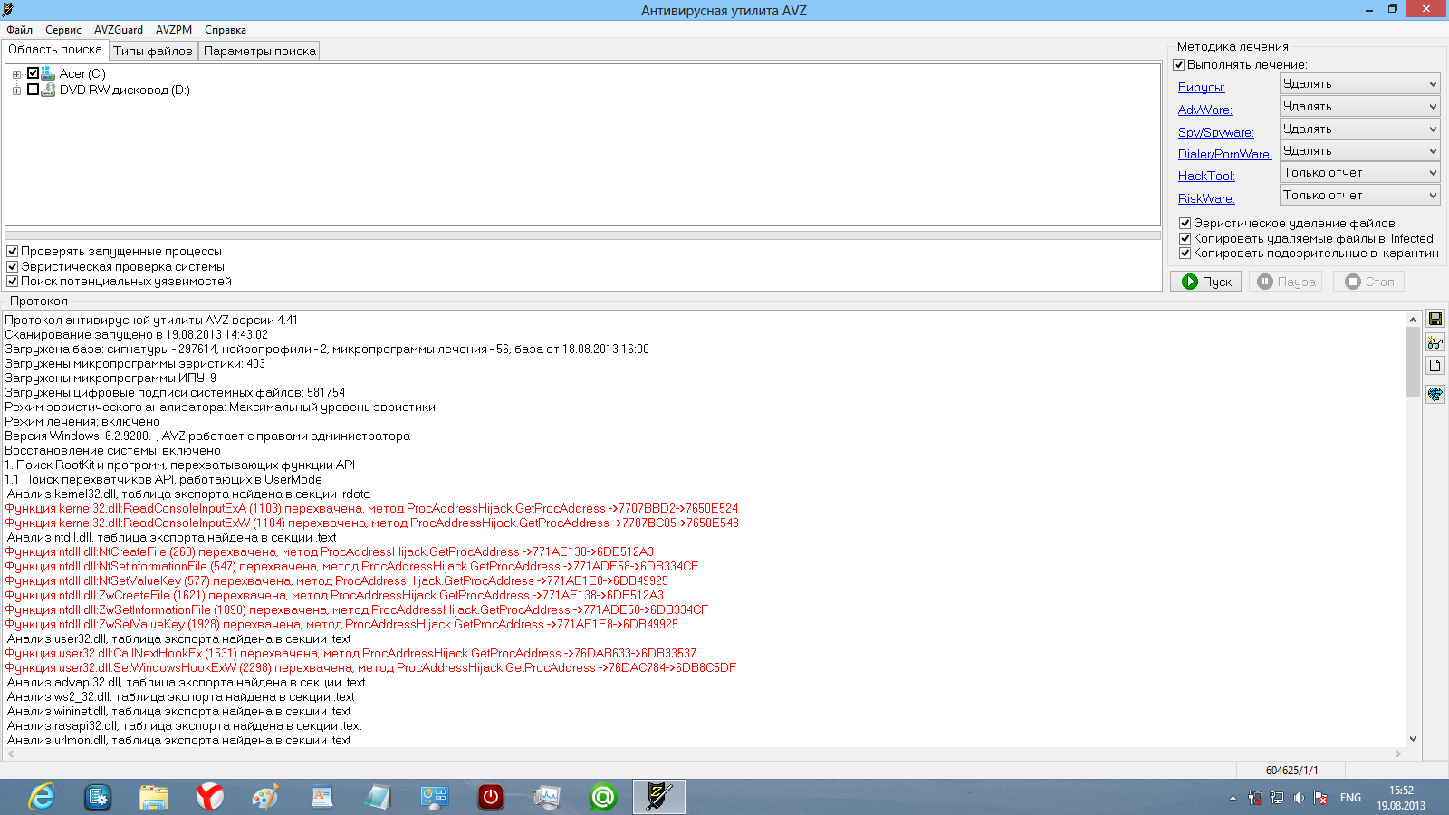Open the system monitor icon on taskbar

pyautogui.click(x=547, y=797)
